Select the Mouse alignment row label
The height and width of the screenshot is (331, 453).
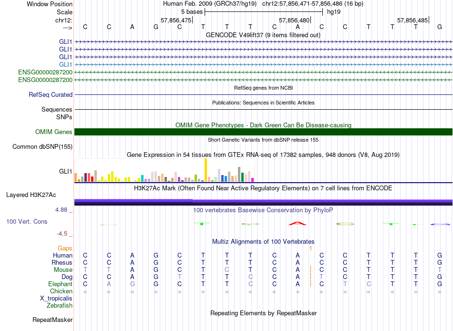tap(63, 270)
